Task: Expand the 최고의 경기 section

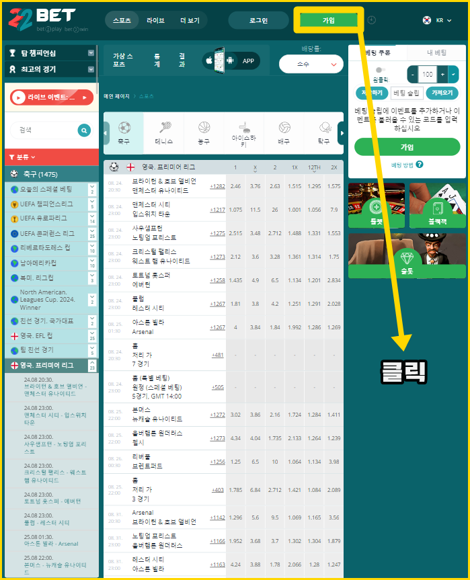Action: pos(91,69)
